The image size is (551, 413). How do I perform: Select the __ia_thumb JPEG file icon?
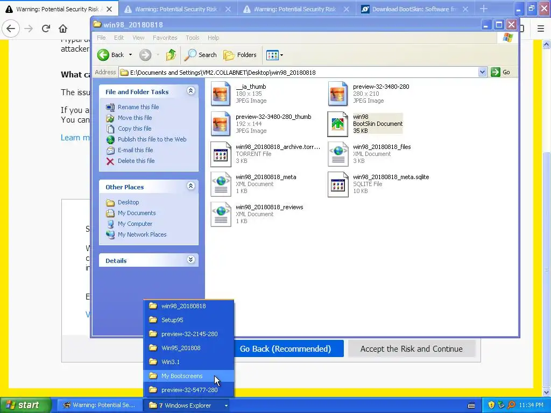(x=221, y=94)
